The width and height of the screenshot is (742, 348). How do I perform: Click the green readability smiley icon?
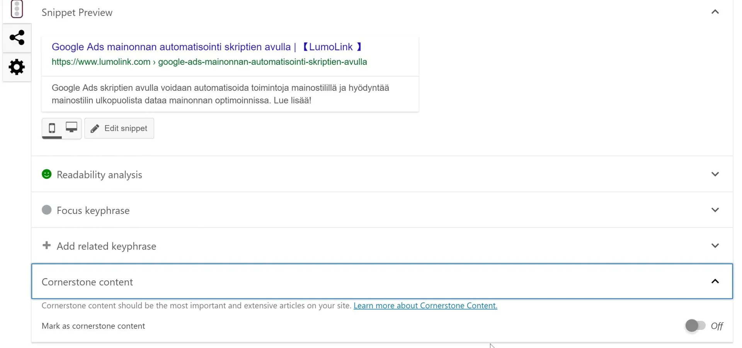[x=46, y=174]
